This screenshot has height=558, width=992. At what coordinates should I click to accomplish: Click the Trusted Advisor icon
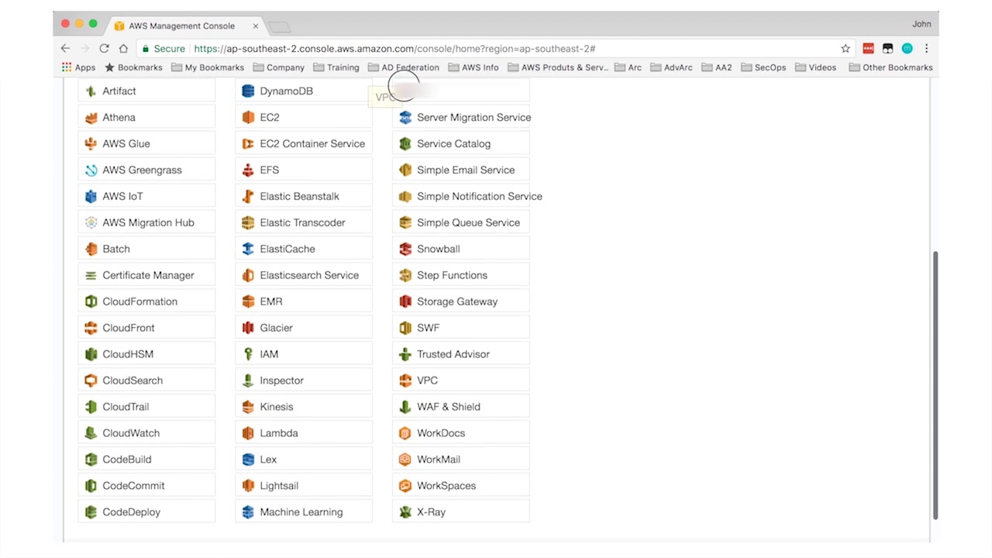[405, 354]
